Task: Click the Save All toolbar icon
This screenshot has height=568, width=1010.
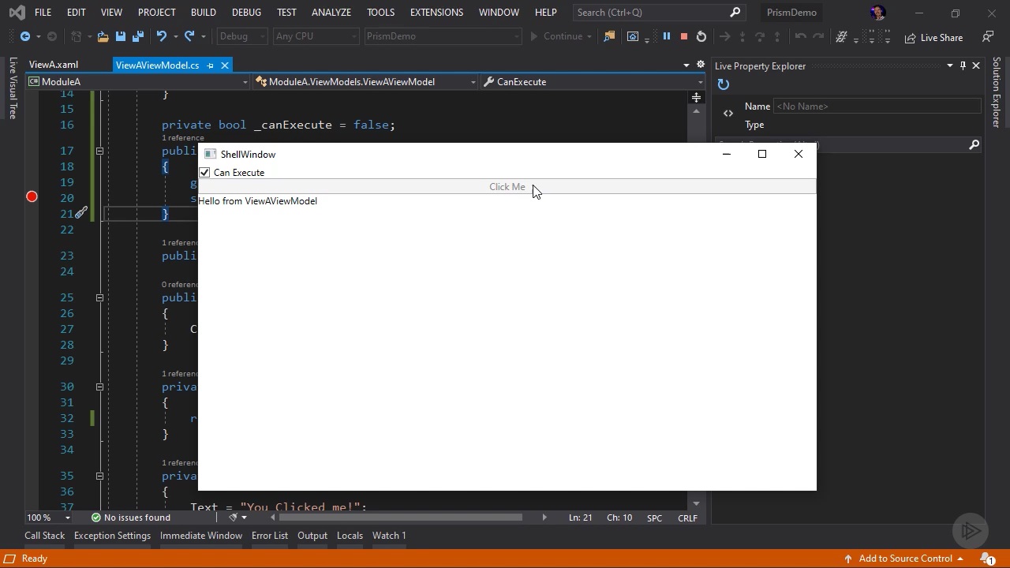Action: point(137,36)
